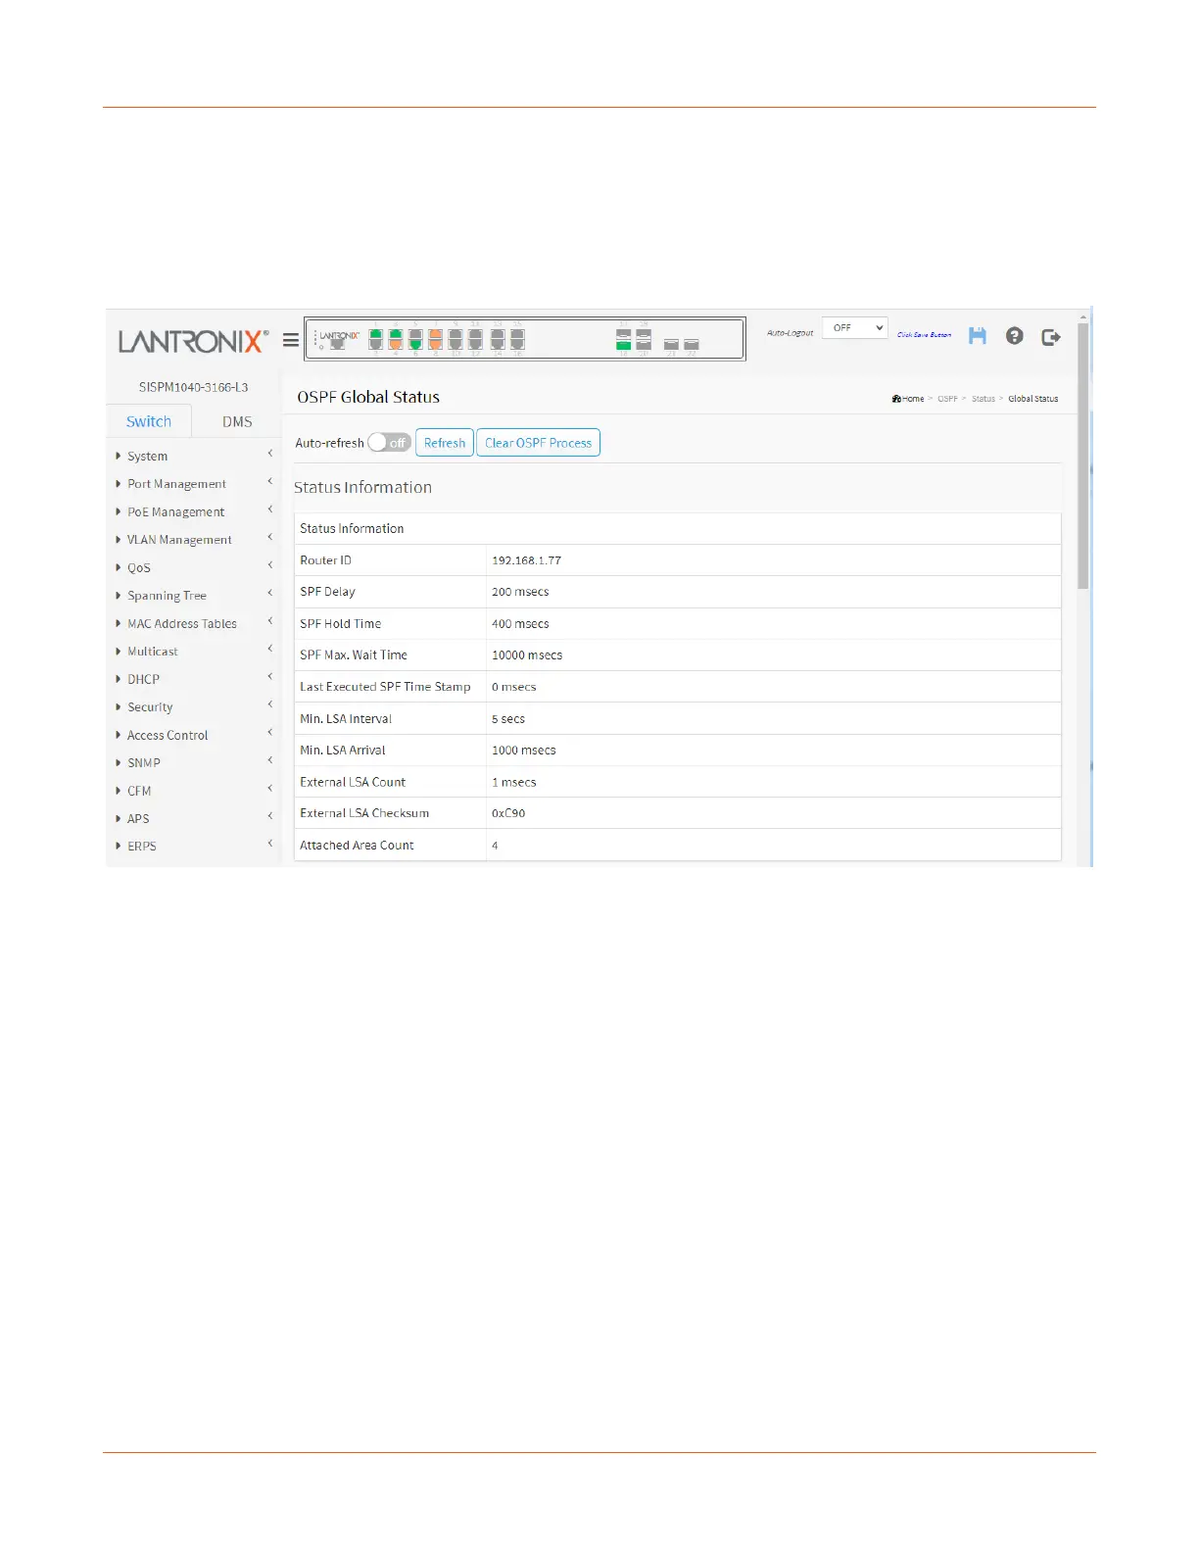
Task: Expand the CFM menu
Action: (194, 791)
